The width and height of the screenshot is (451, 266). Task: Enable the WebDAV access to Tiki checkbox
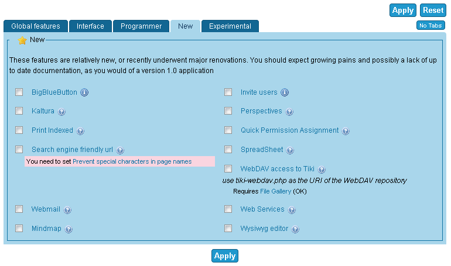228,168
